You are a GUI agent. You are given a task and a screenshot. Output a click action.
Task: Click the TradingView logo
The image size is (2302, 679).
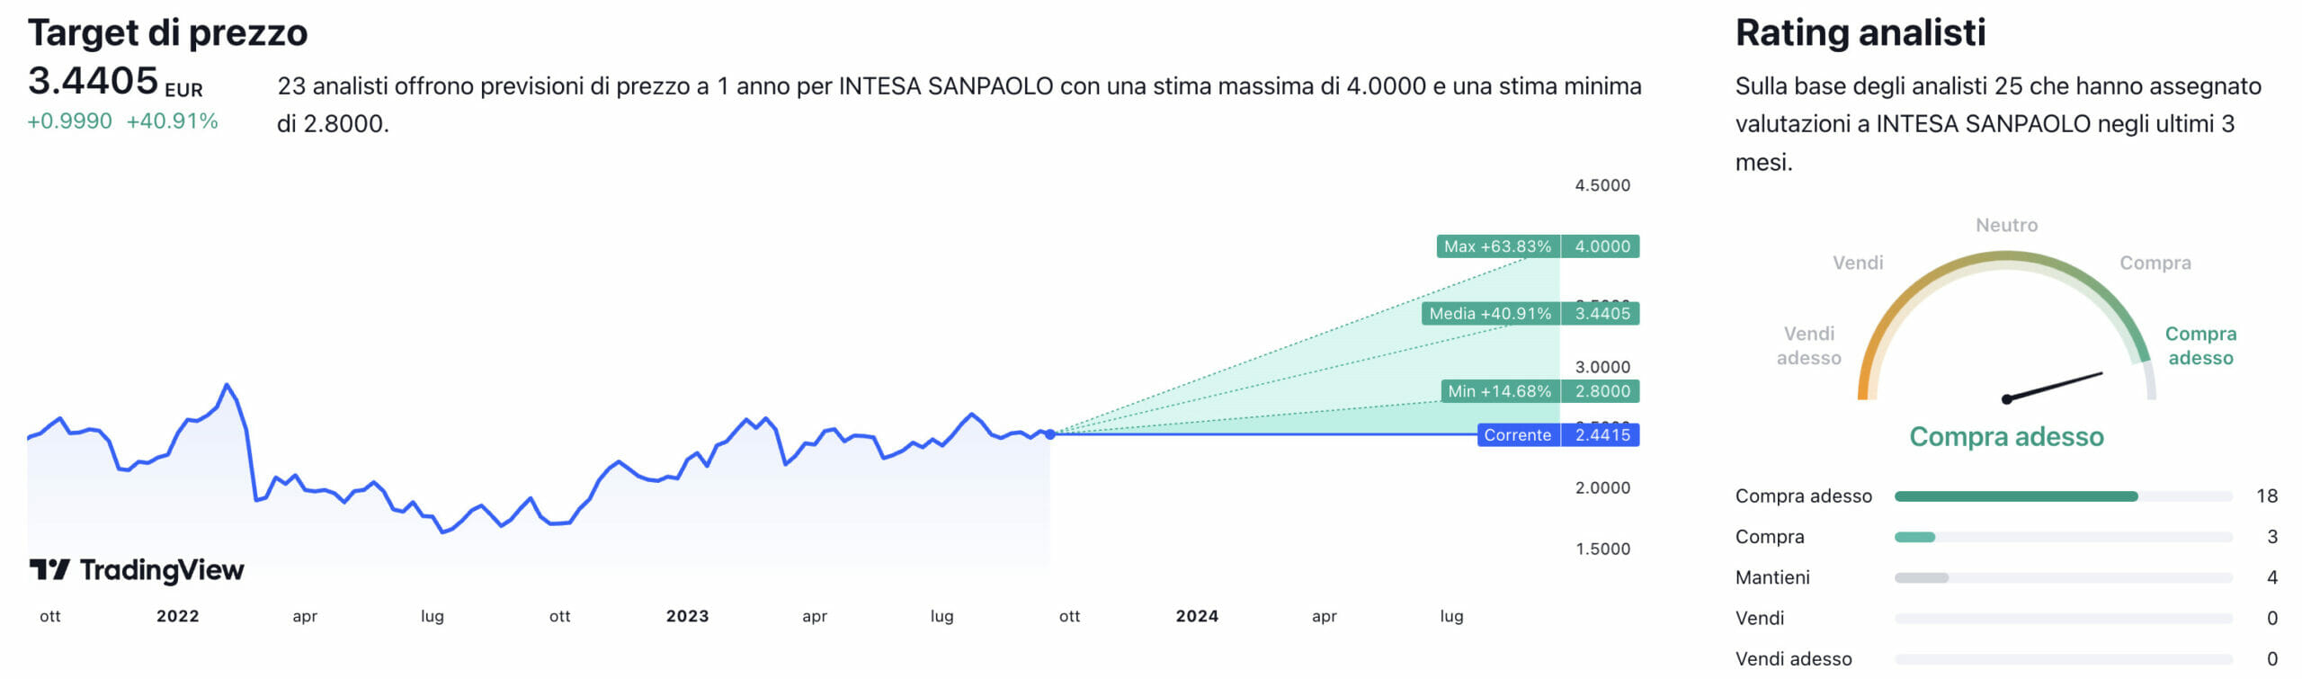pos(137,570)
